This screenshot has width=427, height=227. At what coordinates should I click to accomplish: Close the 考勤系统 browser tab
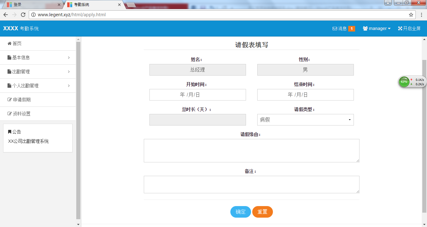[x=119, y=5]
